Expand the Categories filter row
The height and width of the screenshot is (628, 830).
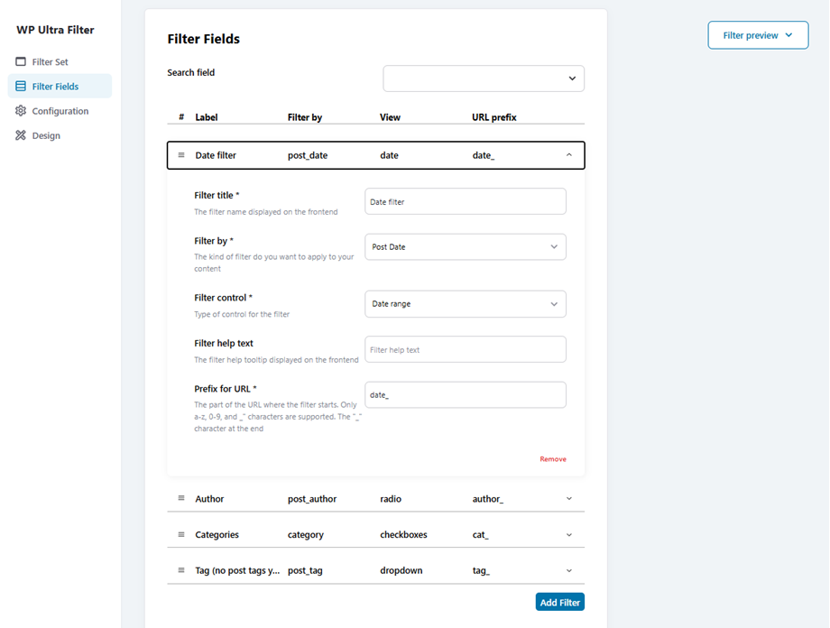569,534
